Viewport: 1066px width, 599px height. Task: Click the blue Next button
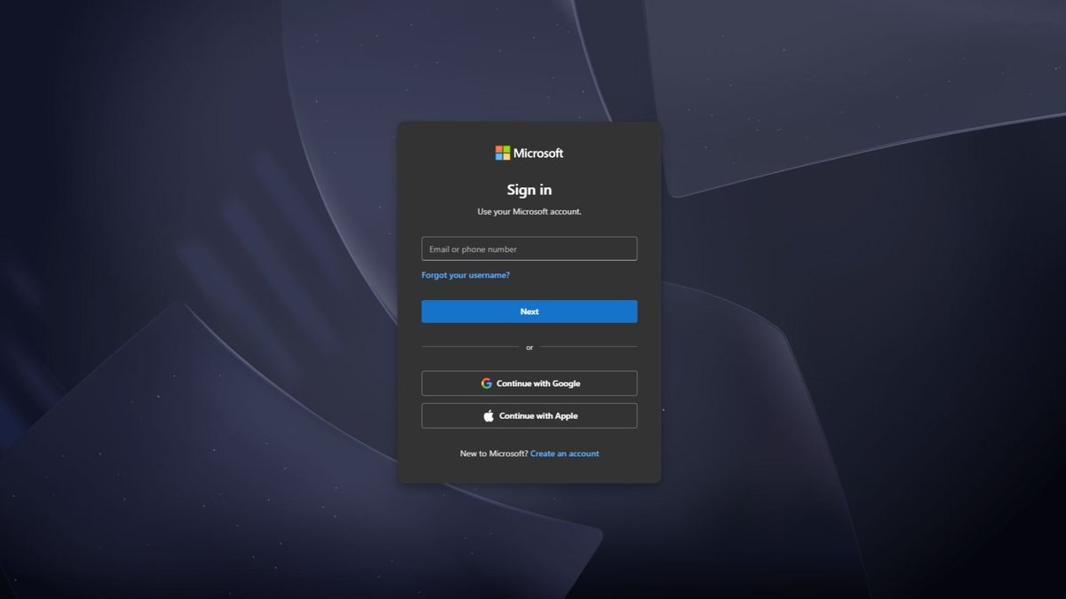tap(529, 311)
